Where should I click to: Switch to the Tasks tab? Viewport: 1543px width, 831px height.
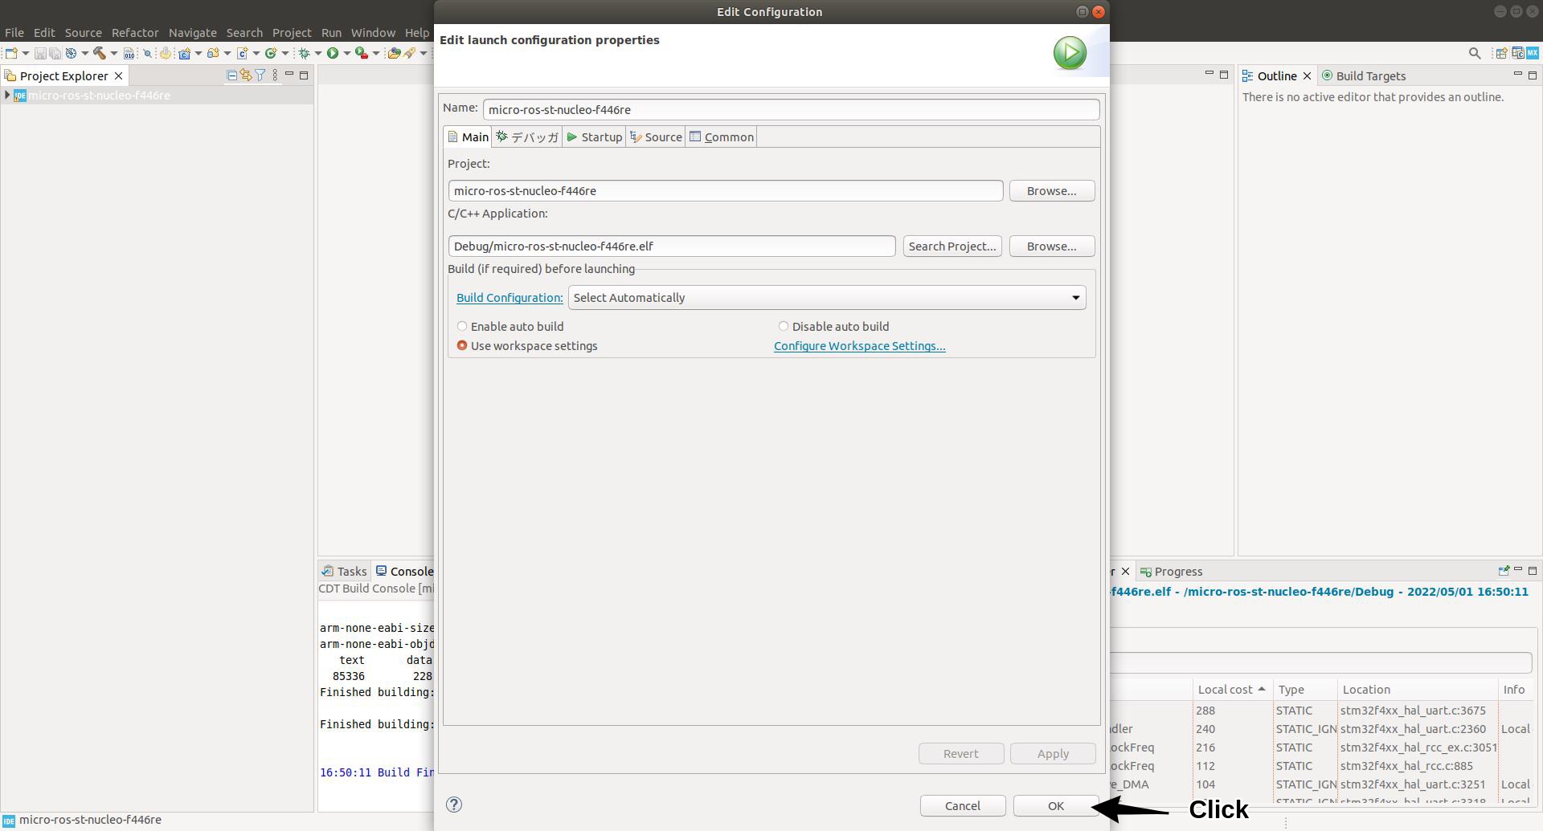click(345, 572)
